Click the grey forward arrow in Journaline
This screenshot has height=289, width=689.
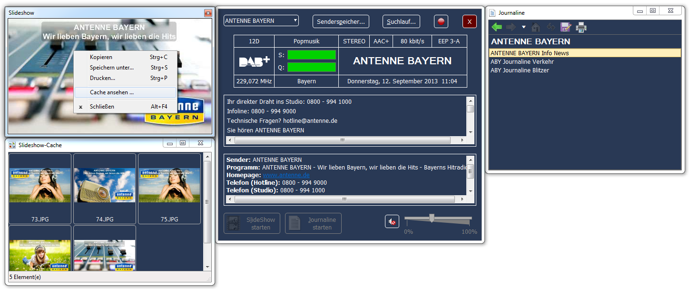tap(511, 27)
